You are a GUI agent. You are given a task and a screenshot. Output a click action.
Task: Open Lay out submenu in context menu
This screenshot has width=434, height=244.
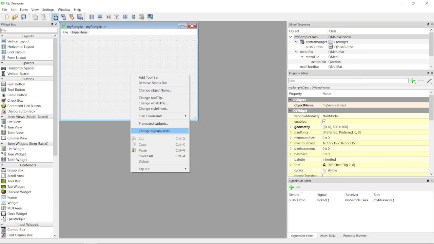(160, 169)
